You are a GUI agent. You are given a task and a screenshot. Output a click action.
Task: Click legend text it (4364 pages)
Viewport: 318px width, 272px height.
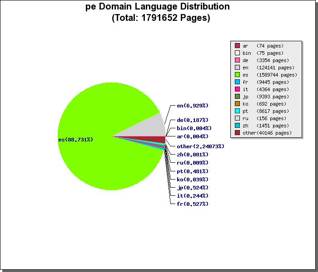pyautogui.click(x=266, y=89)
